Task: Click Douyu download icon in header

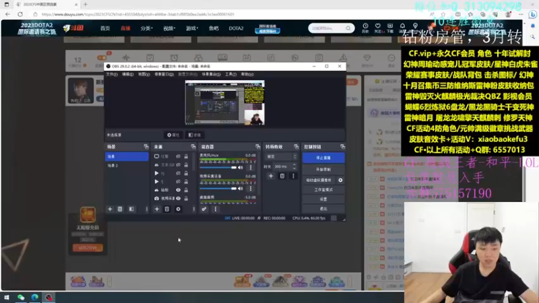Action: click(390, 28)
